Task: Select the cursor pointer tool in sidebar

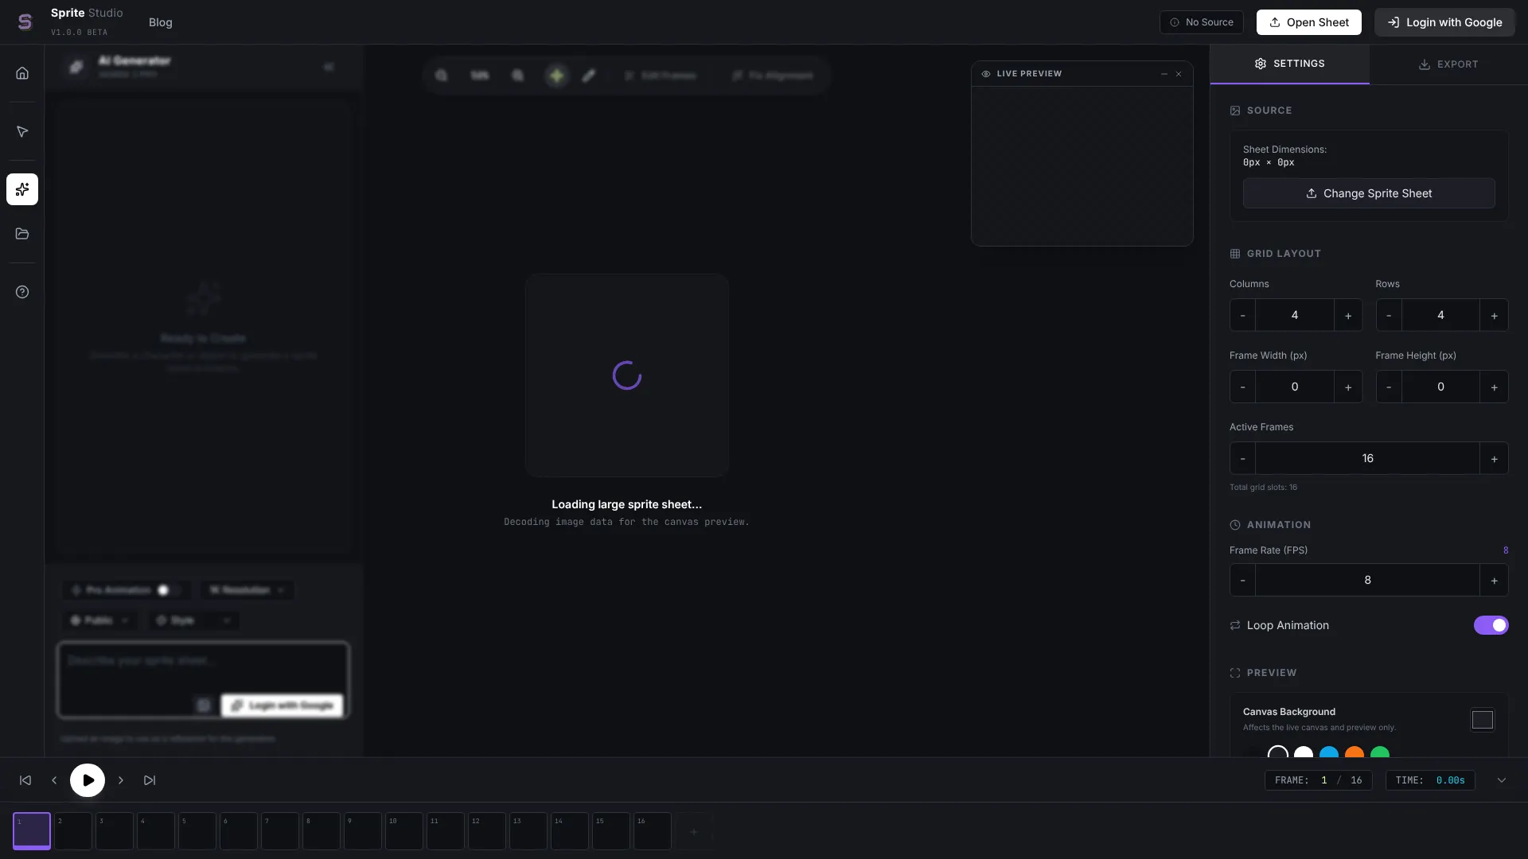Action: tap(22, 132)
